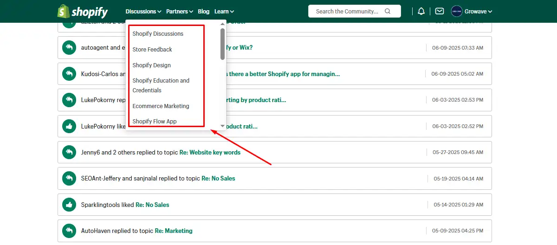This screenshot has width=557, height=245.
Task: Click the 06-09-2025 07:33 AM timestamp
Action: click(457, 48)
